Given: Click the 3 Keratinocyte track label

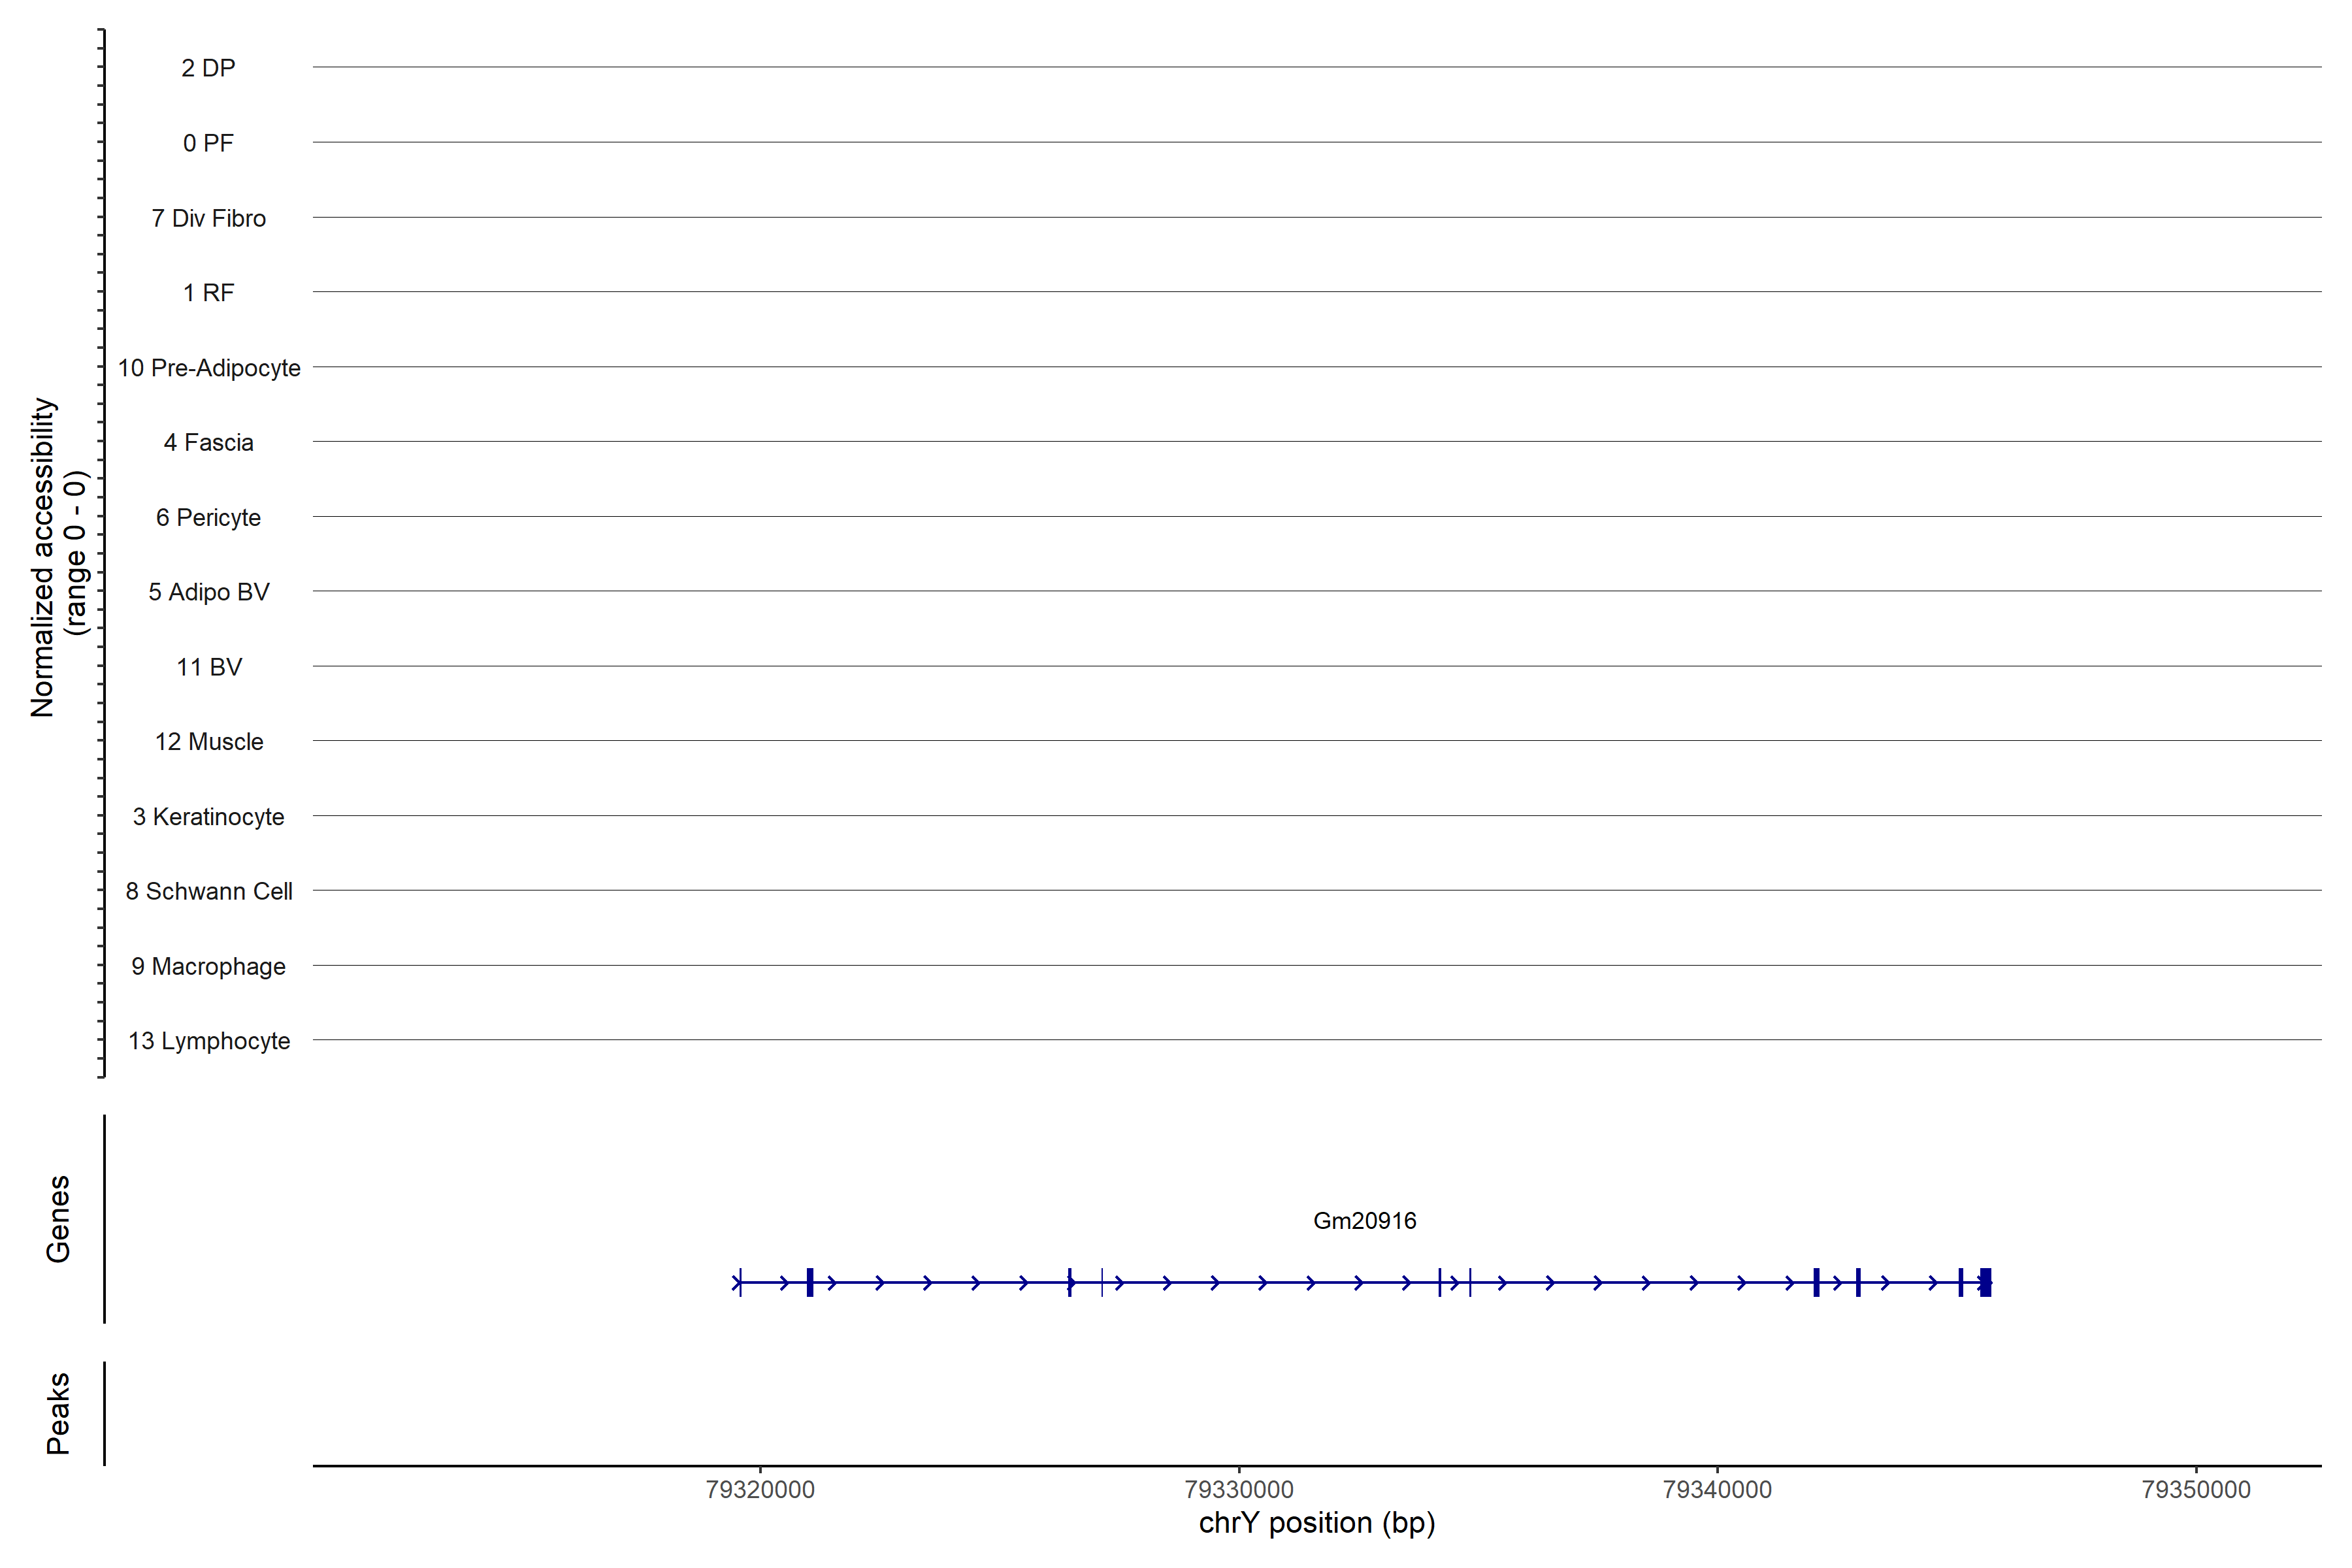Looking at the screenshot, I should (x=208, y=817).
